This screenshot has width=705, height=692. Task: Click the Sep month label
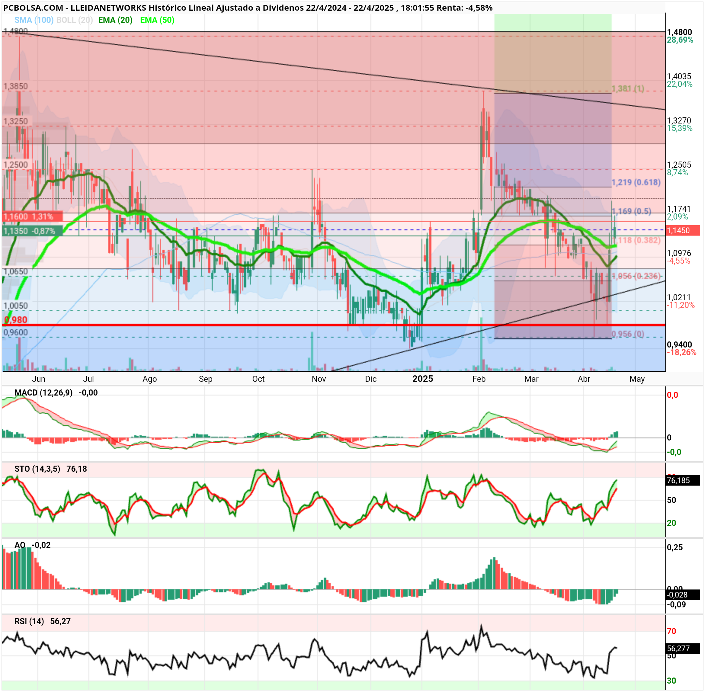[206, 379]
